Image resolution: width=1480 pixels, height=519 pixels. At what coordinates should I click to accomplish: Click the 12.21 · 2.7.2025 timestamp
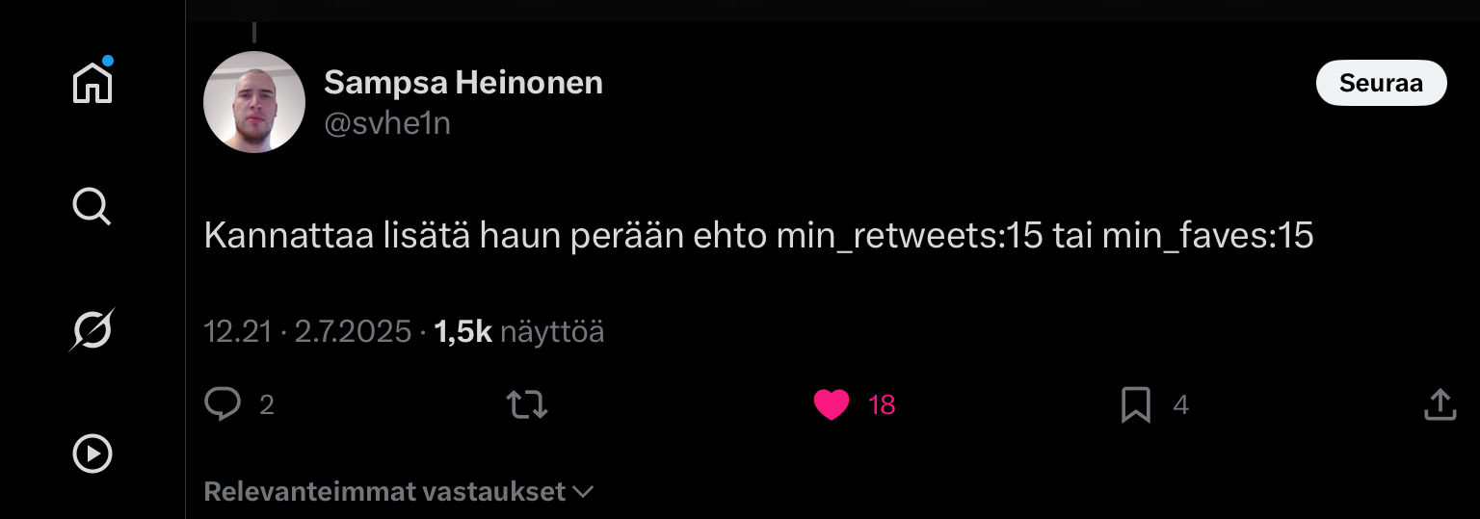click(x=307, y=332)
